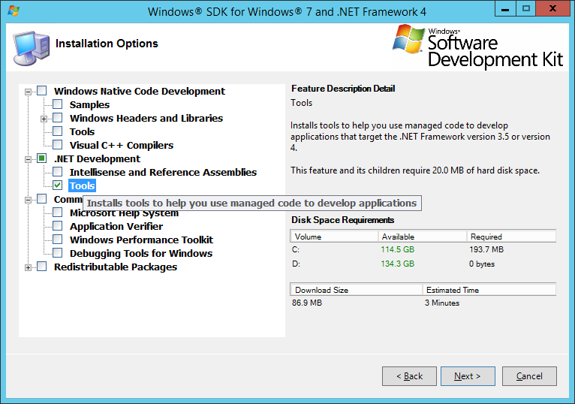Check the Samples checkbox
575x404 pixels.
[x=58, y=105]
